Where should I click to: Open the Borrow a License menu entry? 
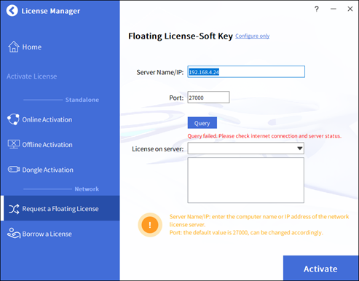tap(39, 234)
